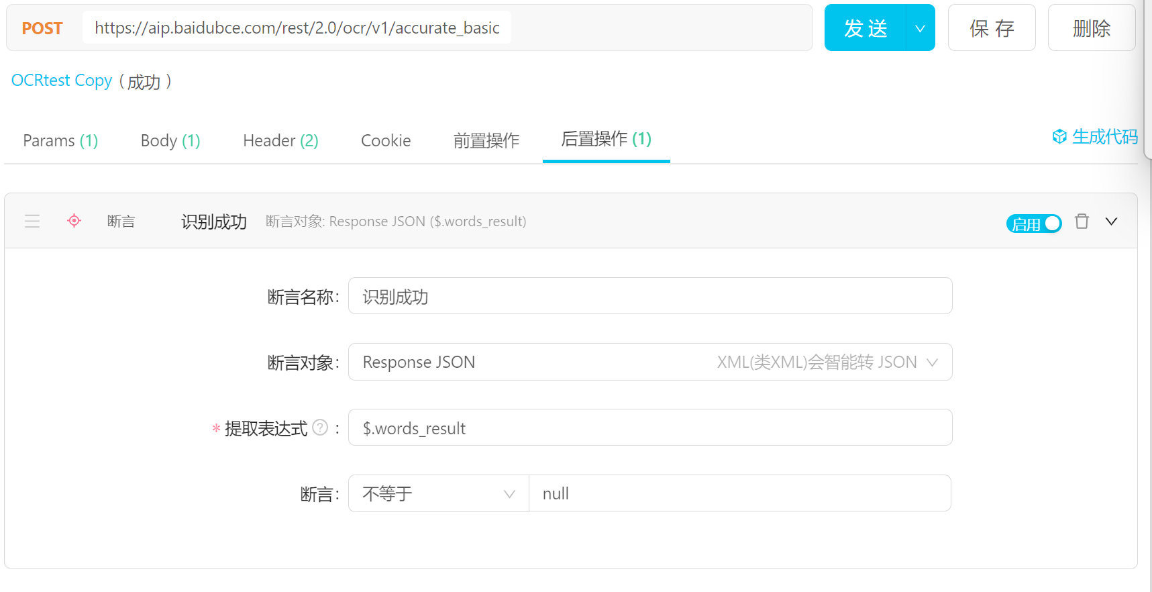Screen dimensions: 1152x592
Task: Switch to the Body tab
Action: click(170, 141)
